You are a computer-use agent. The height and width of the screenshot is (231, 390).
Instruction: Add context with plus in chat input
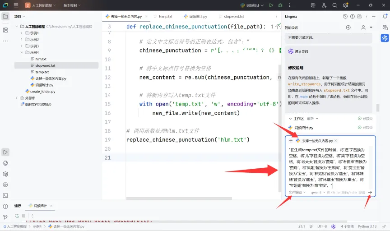pyautogui.click(x=291, y=141)
